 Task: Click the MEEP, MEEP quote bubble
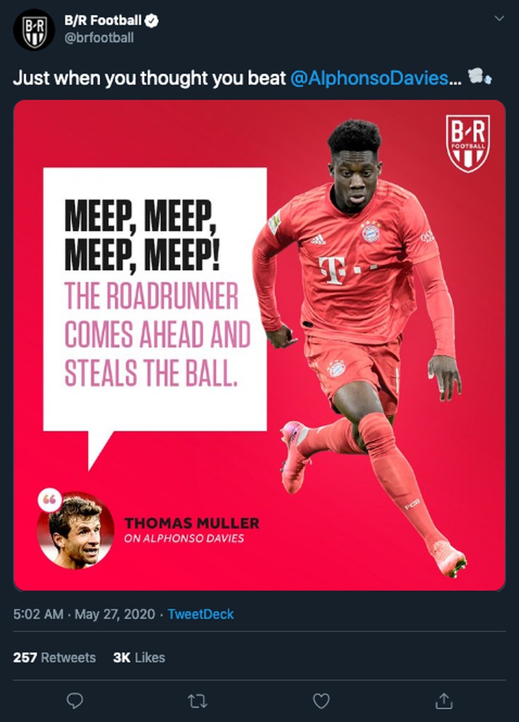(155, 299)
